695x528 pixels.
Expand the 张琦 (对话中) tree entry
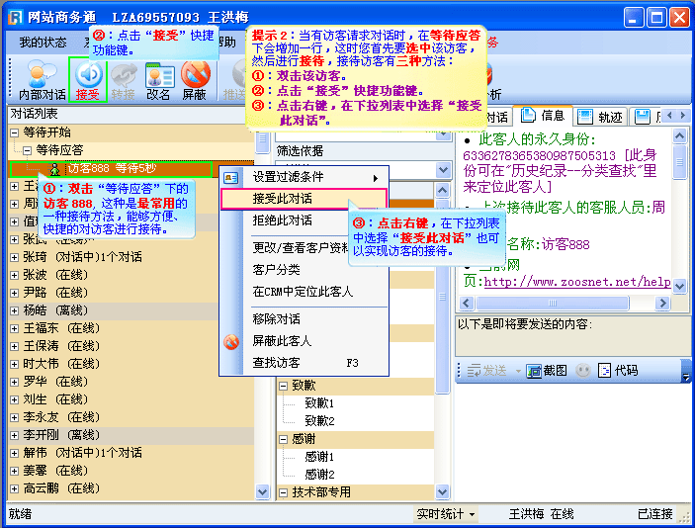point(14,257)
